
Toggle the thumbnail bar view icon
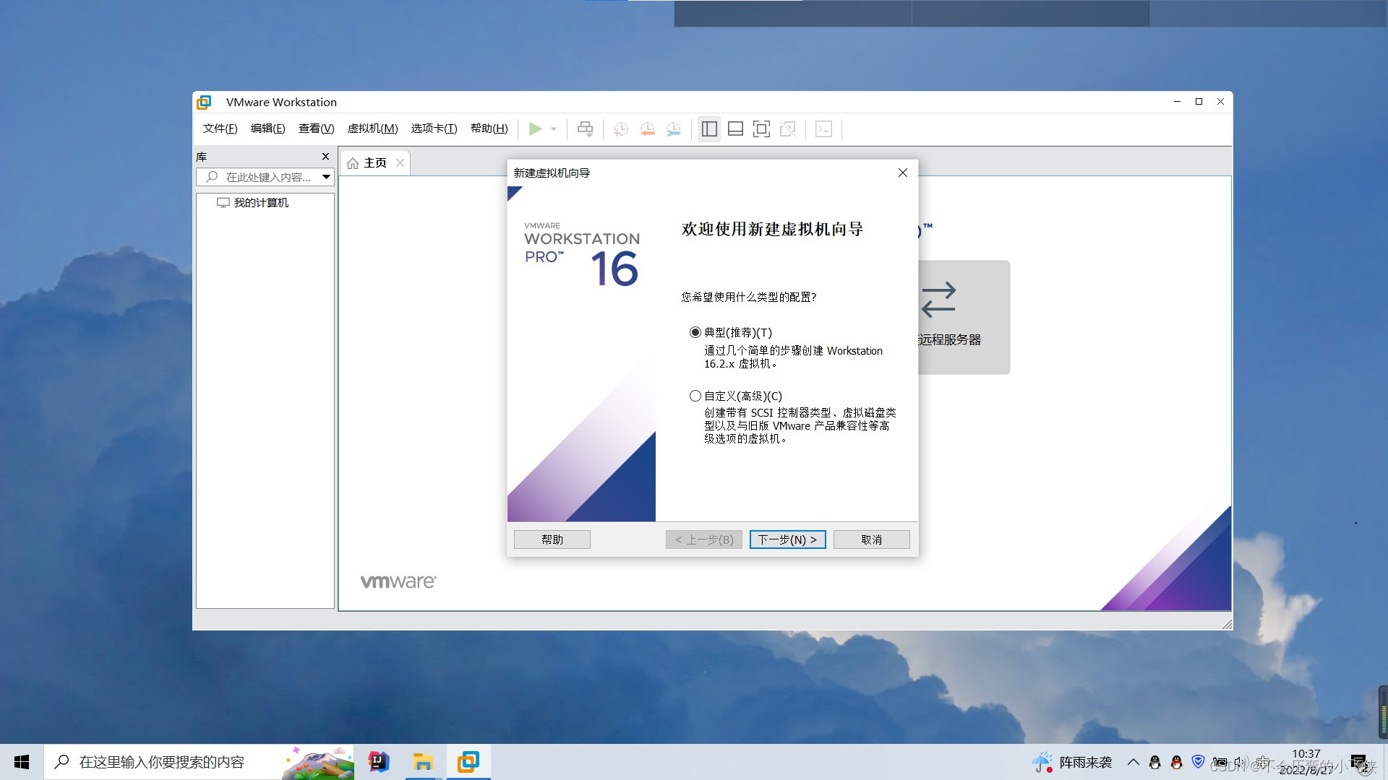point(735,129)
